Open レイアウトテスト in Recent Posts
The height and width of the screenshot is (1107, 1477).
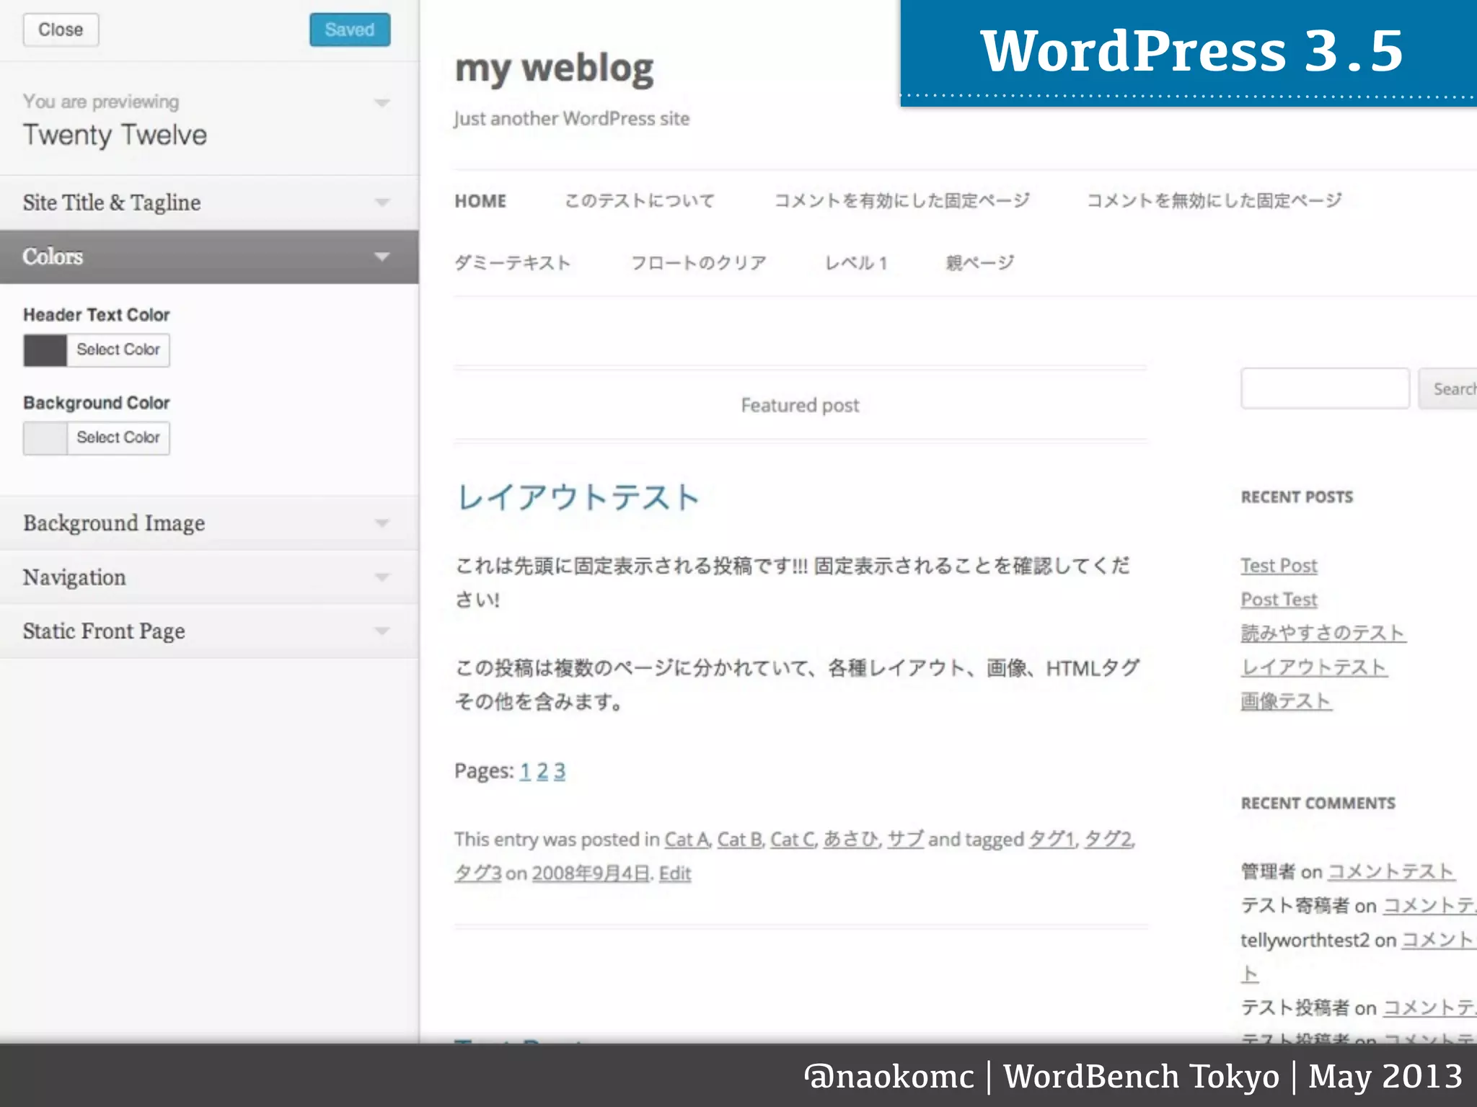(1314, 668)
